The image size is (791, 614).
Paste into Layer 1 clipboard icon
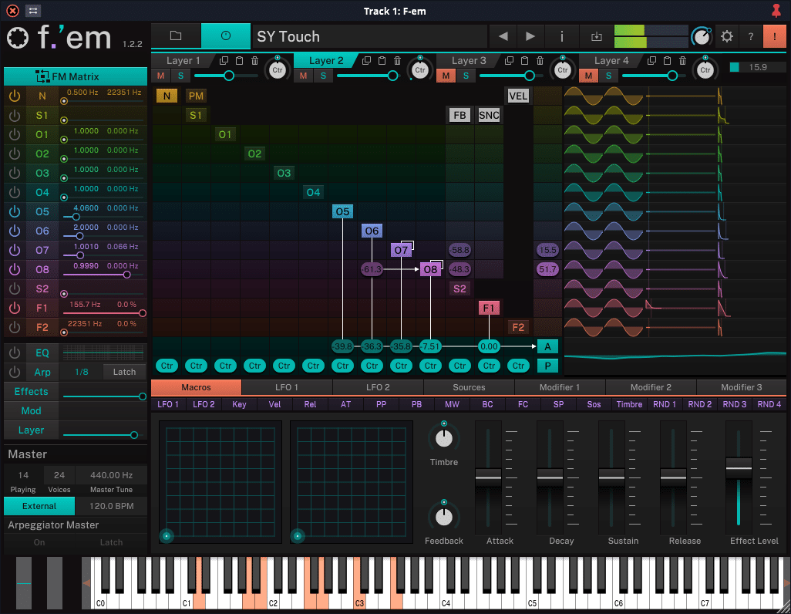(240, 61)
